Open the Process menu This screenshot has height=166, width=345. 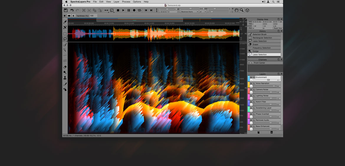click(126, 2)
